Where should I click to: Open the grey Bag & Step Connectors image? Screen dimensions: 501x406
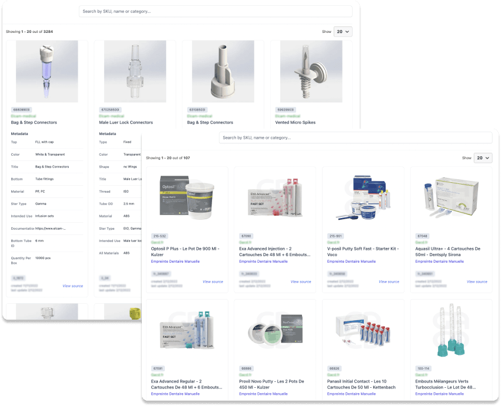[x=223, y=72]
